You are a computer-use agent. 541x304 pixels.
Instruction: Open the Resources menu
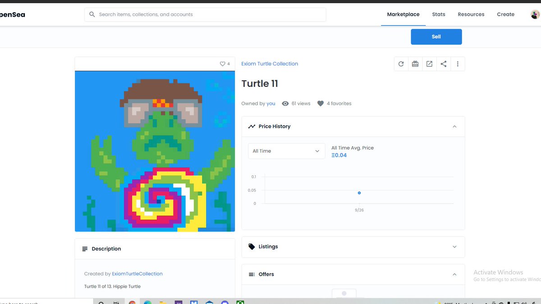tap(471, 14)
